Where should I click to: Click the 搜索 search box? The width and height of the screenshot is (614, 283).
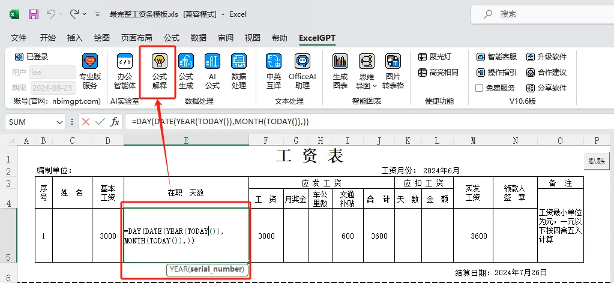[543, 14]
